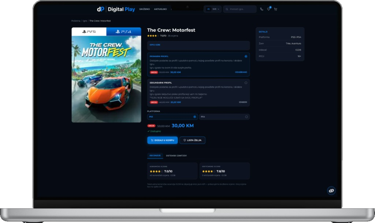
Task: Click IZABERI on Sekundarni profil
Action: 243,102
